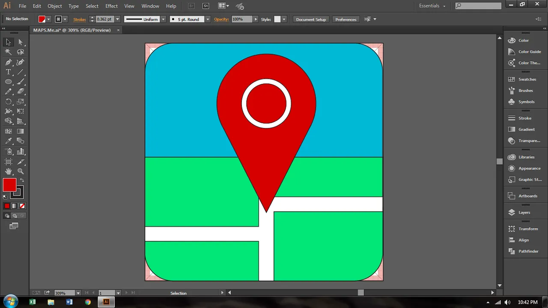The height and width of the screenshot is (308, 548).
Task: Select the Lasso tool
Action: [21, 52]
